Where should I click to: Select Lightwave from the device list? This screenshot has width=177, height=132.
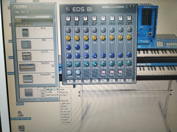tap(65, 103)
